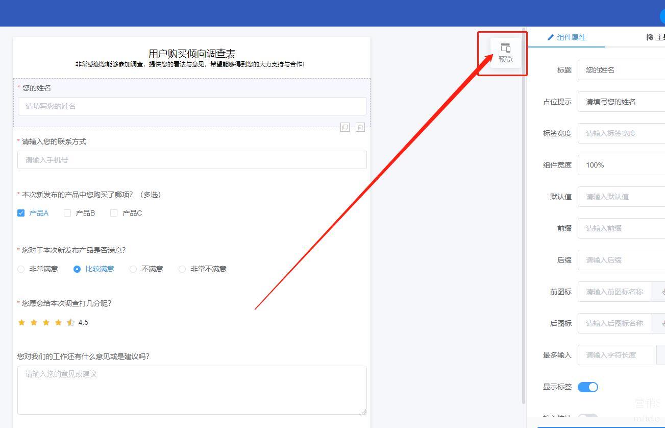Screen dimensions: 665x428
Task: Select the 非常满意 radio option
Action: [21, 269]
